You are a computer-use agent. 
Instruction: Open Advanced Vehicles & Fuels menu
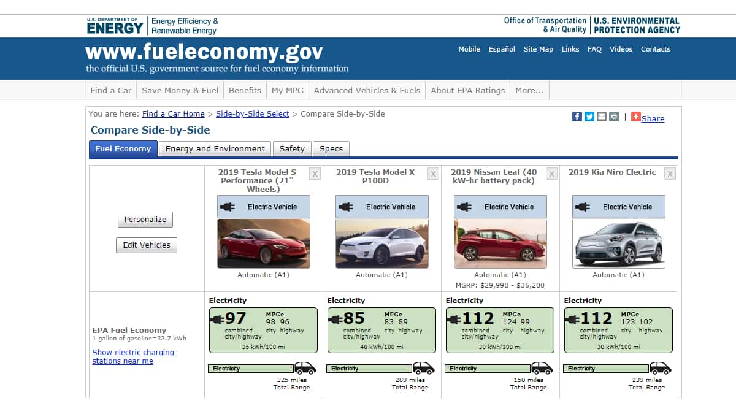click(367, 90)
